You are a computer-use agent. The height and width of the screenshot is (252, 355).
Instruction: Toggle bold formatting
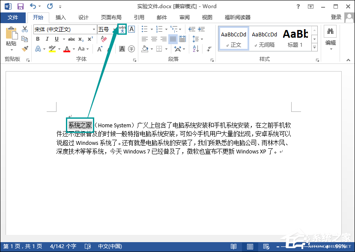click(x=38, y=39)
